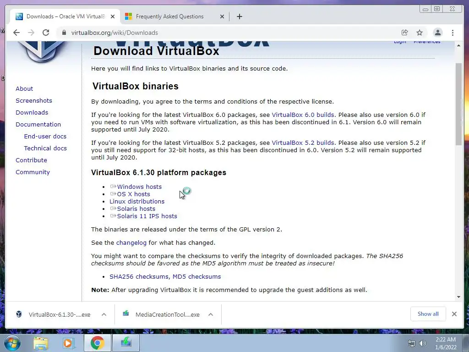Open the Linux distributions link
The width and height of the screenshot is (469, 352).
pos(137,202)
